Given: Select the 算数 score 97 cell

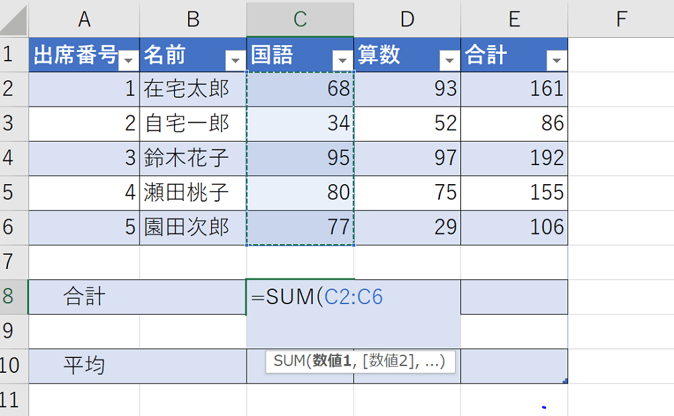Looking at the screenshot, I should click(x=407, y=158).
